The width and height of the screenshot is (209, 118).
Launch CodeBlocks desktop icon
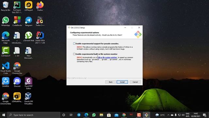(x=17, y=21)
